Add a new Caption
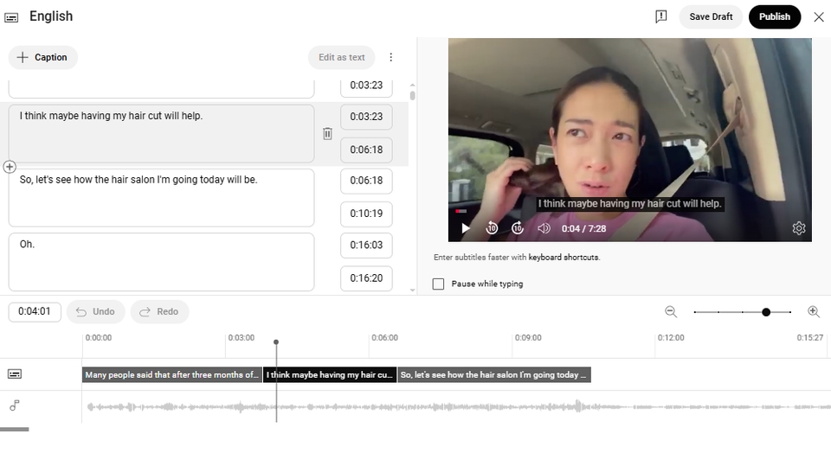Viewport: 831px width, 453px height. click(43, 57)
